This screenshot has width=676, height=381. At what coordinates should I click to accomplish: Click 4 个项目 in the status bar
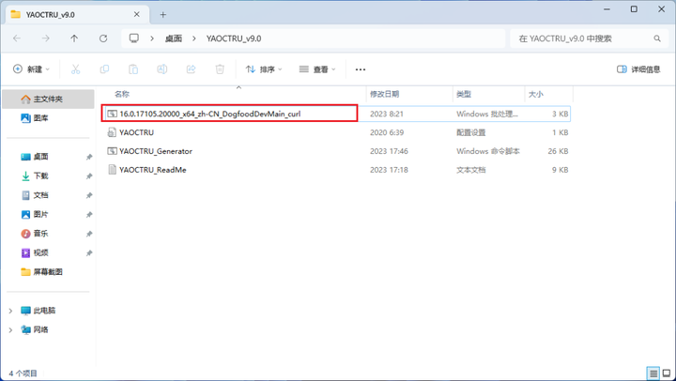(x=23, y=373)
